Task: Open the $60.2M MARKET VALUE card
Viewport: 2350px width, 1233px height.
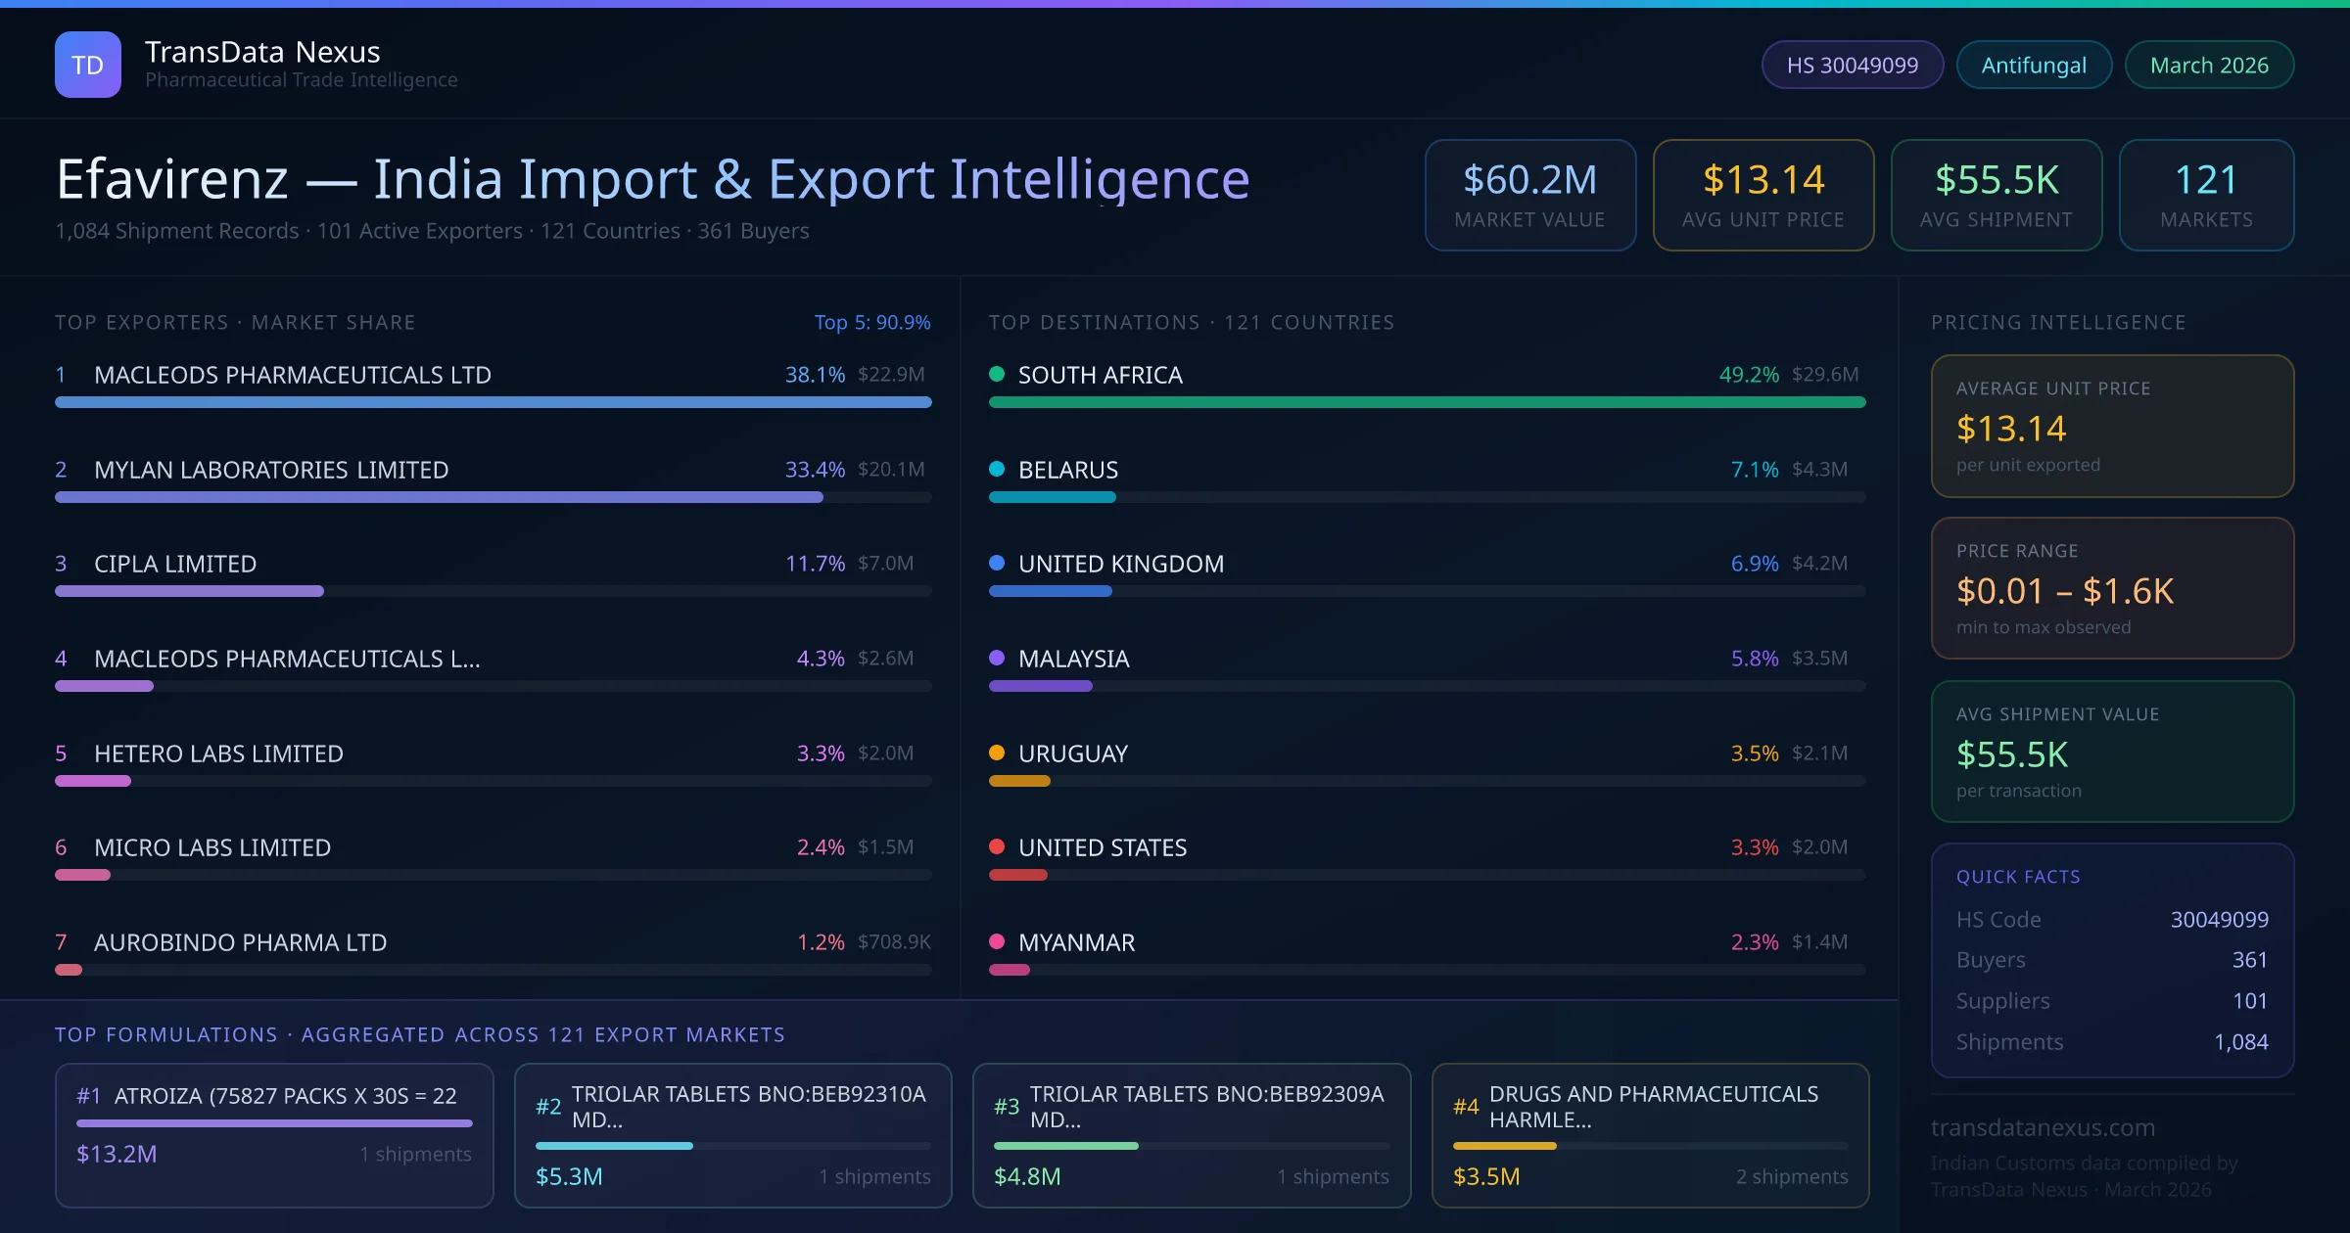Action: click(x=1529, y=195)
